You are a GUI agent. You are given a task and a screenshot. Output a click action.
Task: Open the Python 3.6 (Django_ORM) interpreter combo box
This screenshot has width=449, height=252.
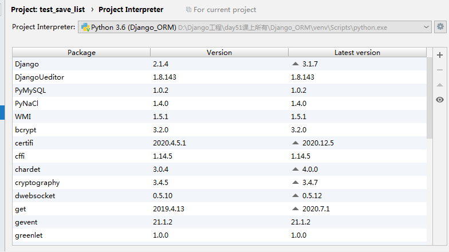point(252,27)
